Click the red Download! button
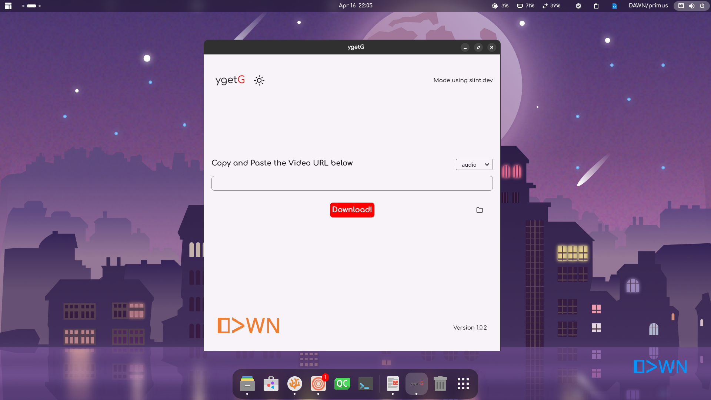 click(x=352, y=210)
